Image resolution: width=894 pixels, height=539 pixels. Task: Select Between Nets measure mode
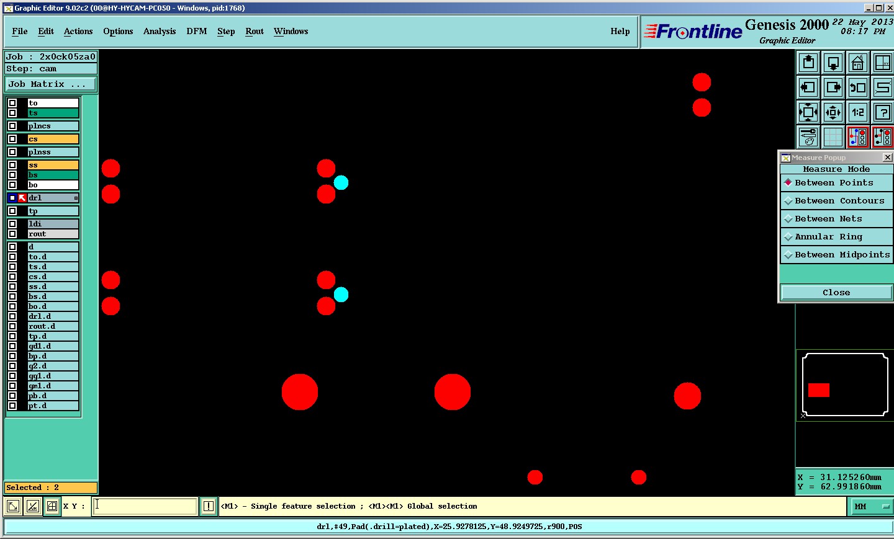[x=836, y=219]
